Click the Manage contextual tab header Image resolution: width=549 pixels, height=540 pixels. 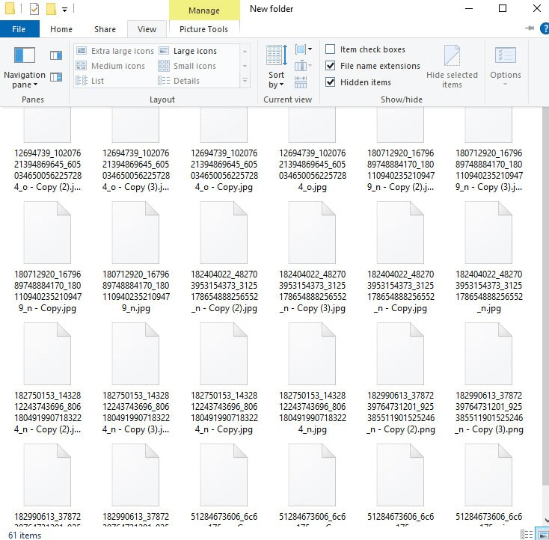tap(204, 10)
